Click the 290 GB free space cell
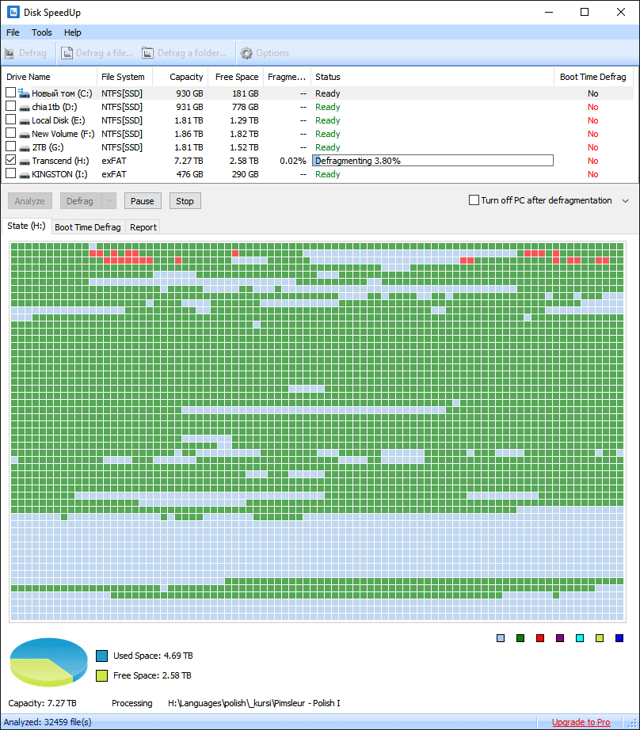 pos(244,175)
